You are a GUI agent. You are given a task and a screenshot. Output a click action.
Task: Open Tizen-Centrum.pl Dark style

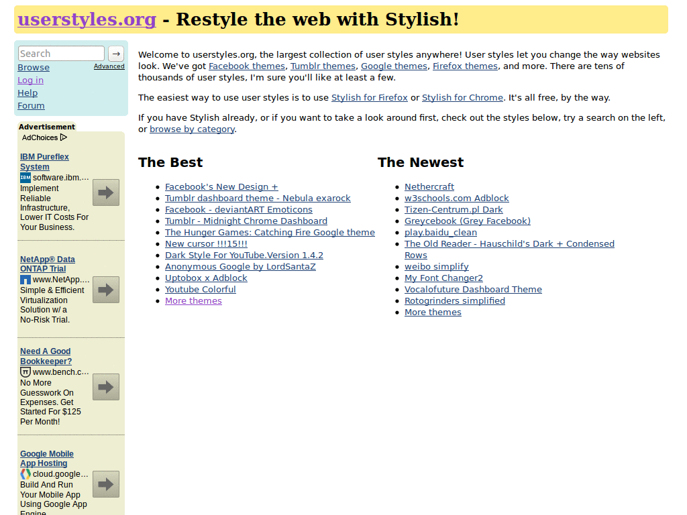coord(454,210)
